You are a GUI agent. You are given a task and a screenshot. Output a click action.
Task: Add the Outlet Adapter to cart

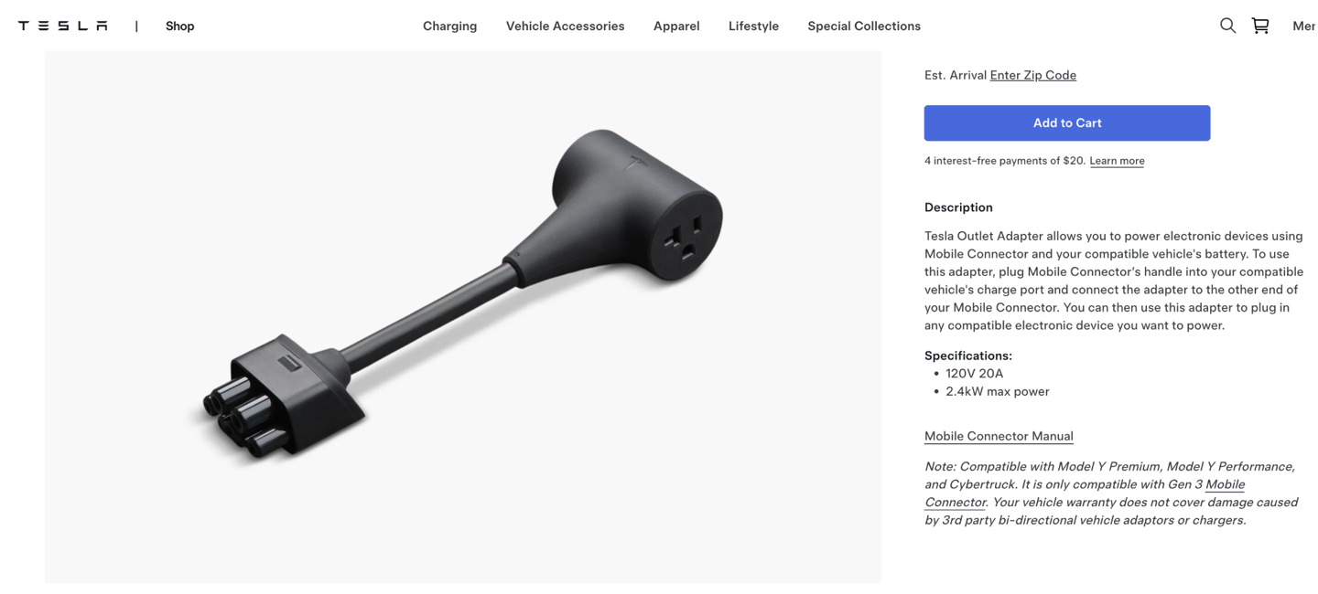pos(1066,122)
